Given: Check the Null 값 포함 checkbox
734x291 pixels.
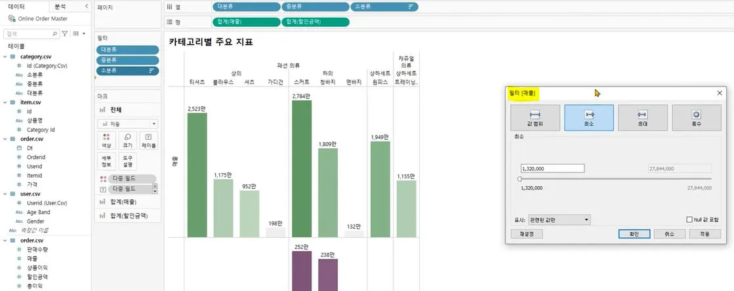Looking at the screenshot, I should 689,220.
